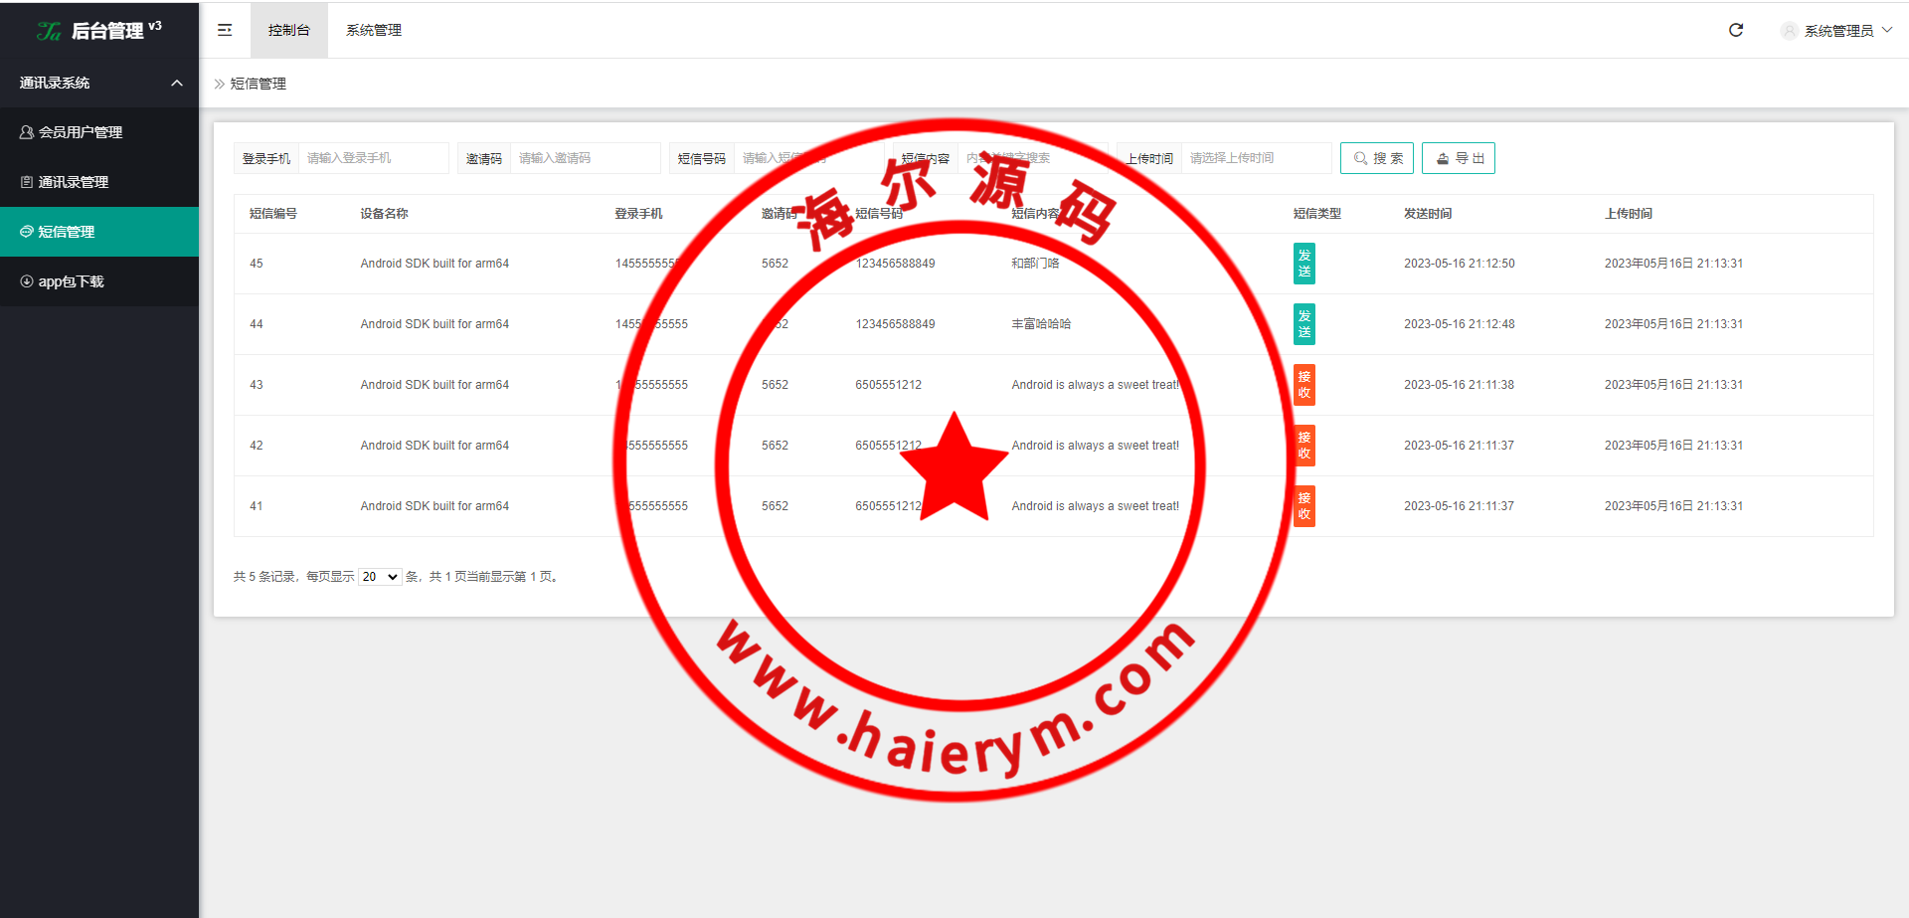The height and width of the screenshot is (918, 1909).
Task: Focus the 登录手机 input field
Action: click(373, 158)
